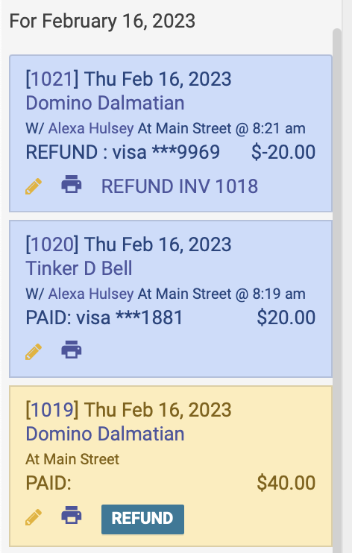Click the vertical scrollbar of invoice list

[337, 289]
